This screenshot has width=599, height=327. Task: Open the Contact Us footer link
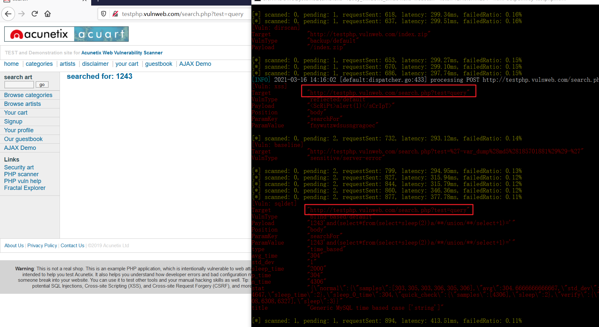tap(72, 246)
